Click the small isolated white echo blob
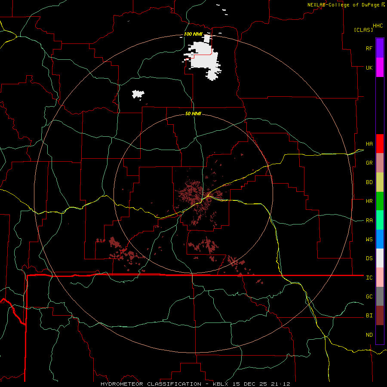Screen dimensions: 387x387 point(138,95)
